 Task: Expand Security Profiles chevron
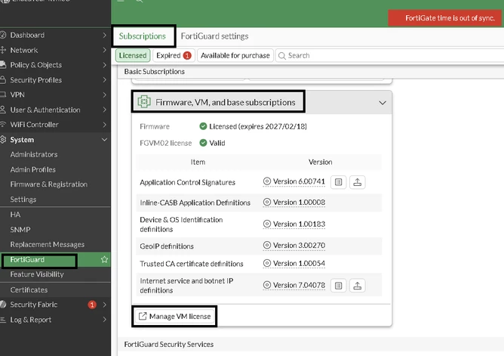pyautogui.click(x=104, y=80)
